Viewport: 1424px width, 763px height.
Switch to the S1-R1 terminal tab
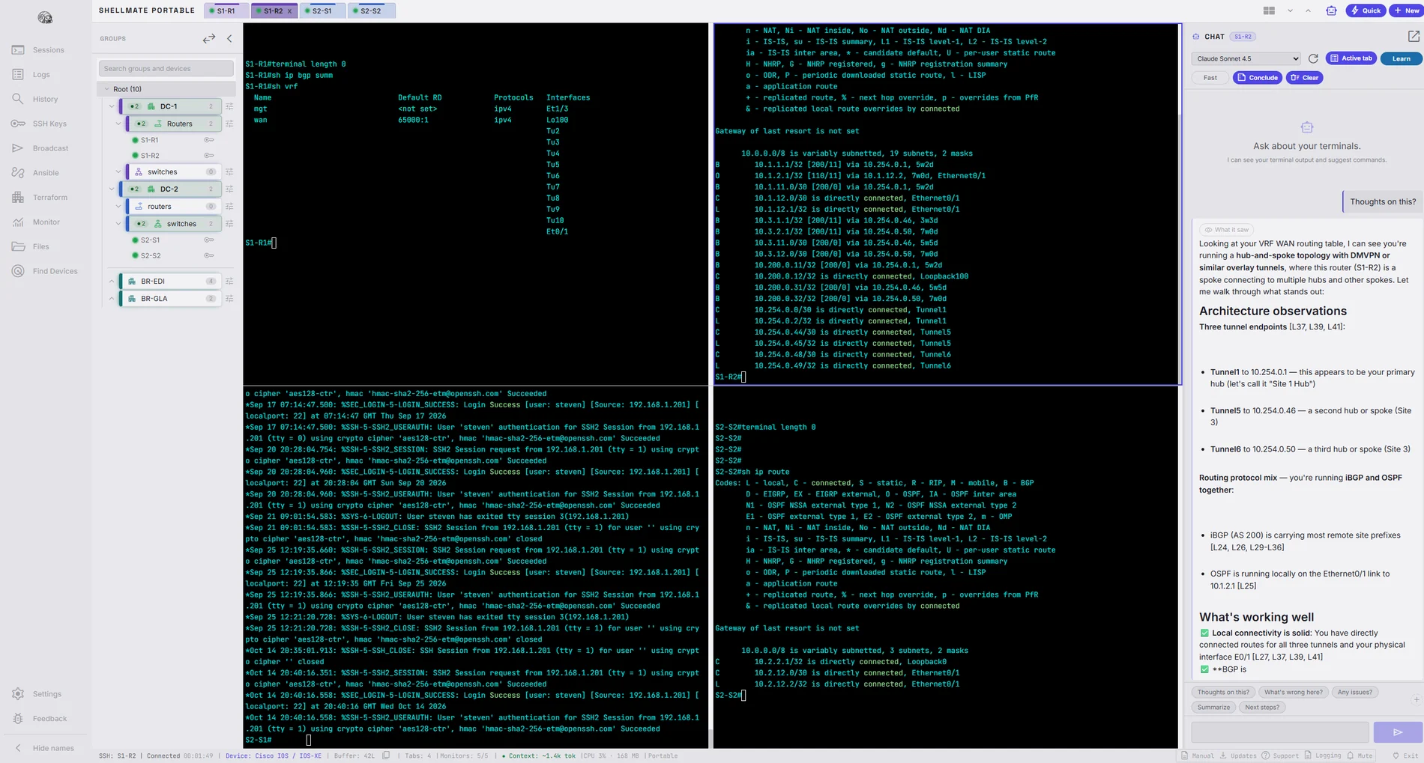(226, 11)
